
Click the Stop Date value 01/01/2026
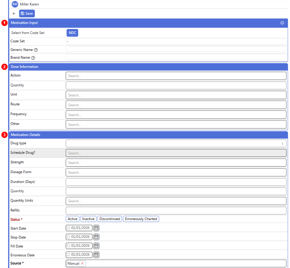[80, 237]
